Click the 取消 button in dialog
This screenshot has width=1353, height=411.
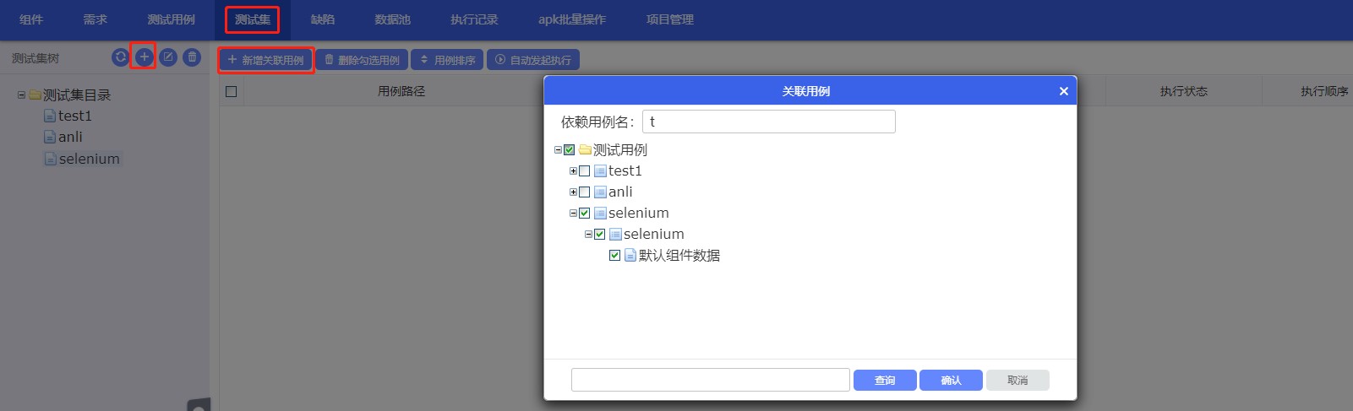(x=1017, y=380)
